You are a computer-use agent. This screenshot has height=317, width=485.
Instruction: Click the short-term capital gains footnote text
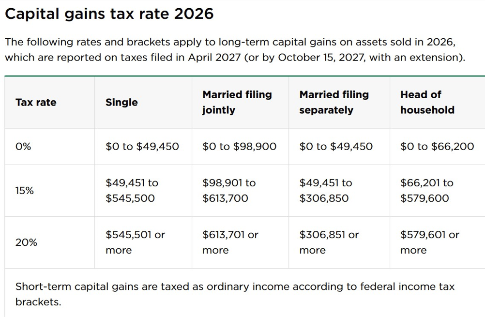pos(235,294)
